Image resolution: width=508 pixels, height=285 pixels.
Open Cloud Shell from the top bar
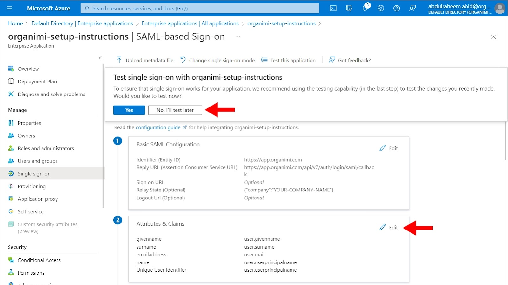tap(333, 8)
